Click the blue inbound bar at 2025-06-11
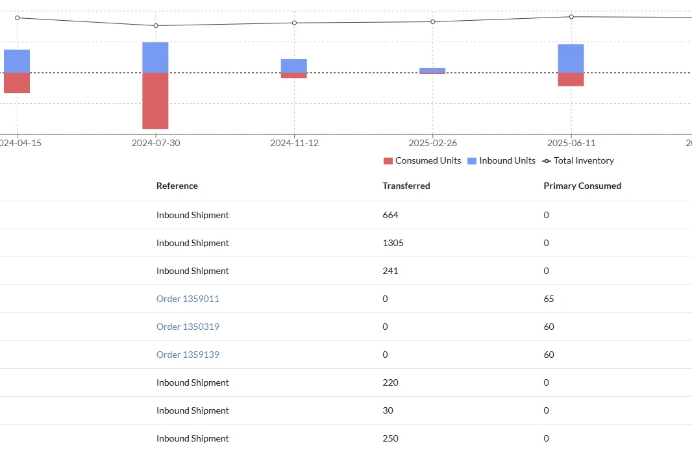Screen dimensions: 692x450 coord(570,57)
